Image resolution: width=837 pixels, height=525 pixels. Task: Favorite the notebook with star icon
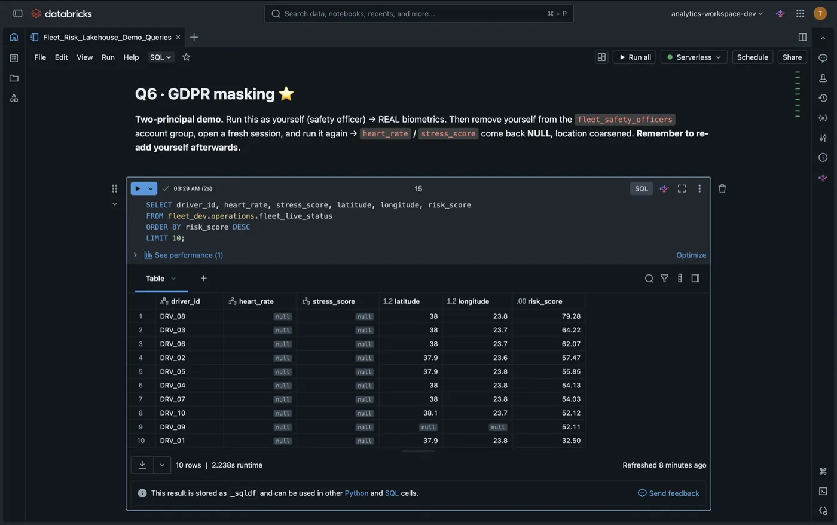click(186, 57)
